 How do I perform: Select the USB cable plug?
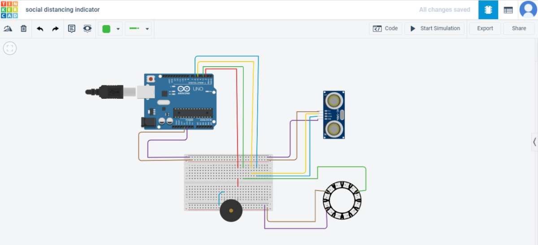click(x=111, y=92)
